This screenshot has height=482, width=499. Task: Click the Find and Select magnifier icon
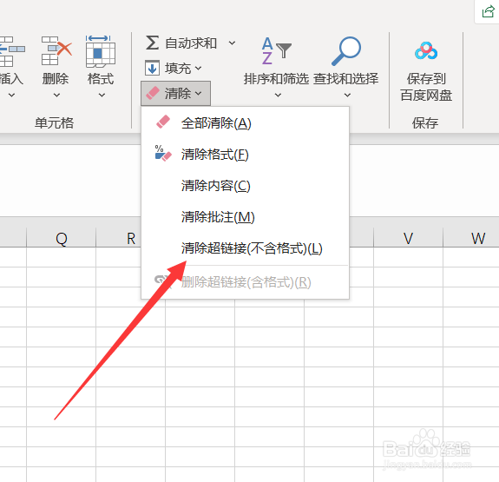tap(346, 51)
